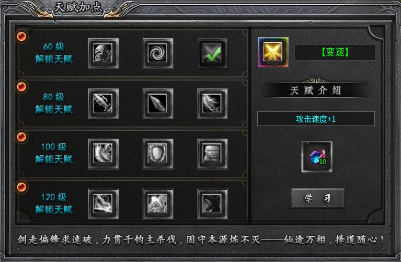Toggle the red orb beside 80级

pyautogui.click(x=21, y=86)
